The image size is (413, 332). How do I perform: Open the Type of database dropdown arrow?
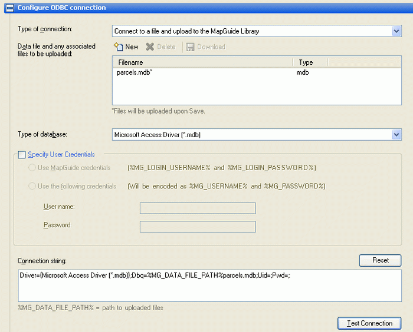(396, 135)
